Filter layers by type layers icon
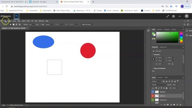Image resolution: width=192 pixels, height=108 pixels. point(169,81)
